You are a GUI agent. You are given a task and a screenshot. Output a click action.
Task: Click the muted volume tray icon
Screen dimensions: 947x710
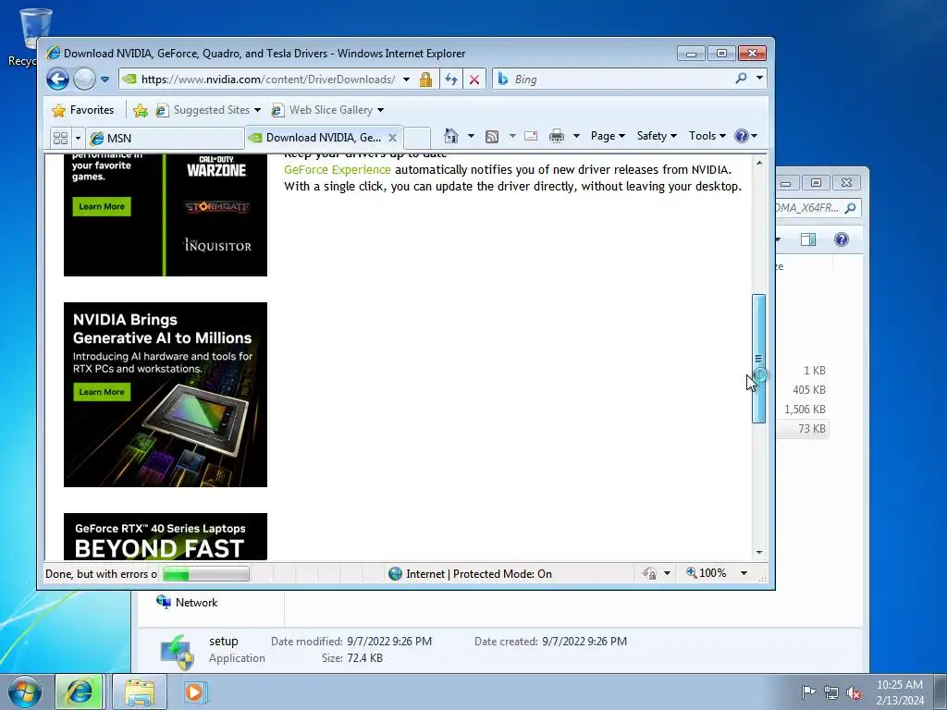(854, 693)
